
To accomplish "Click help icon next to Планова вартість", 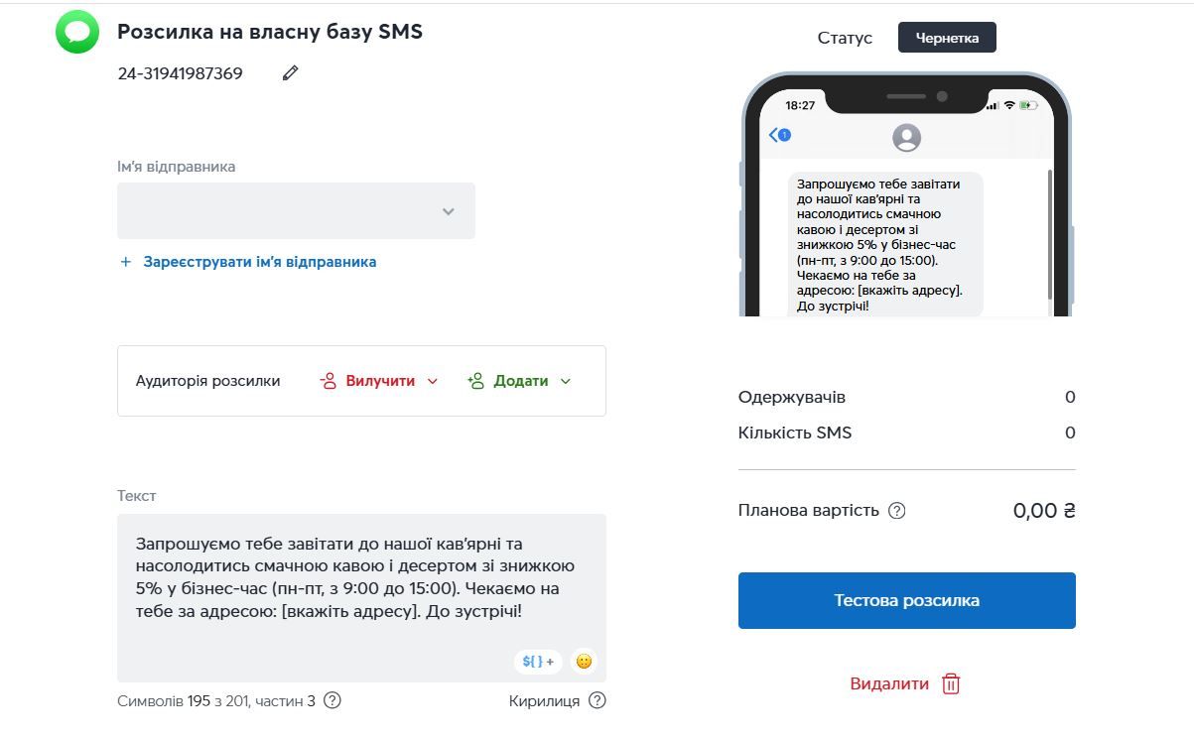I will coord(897,511).
